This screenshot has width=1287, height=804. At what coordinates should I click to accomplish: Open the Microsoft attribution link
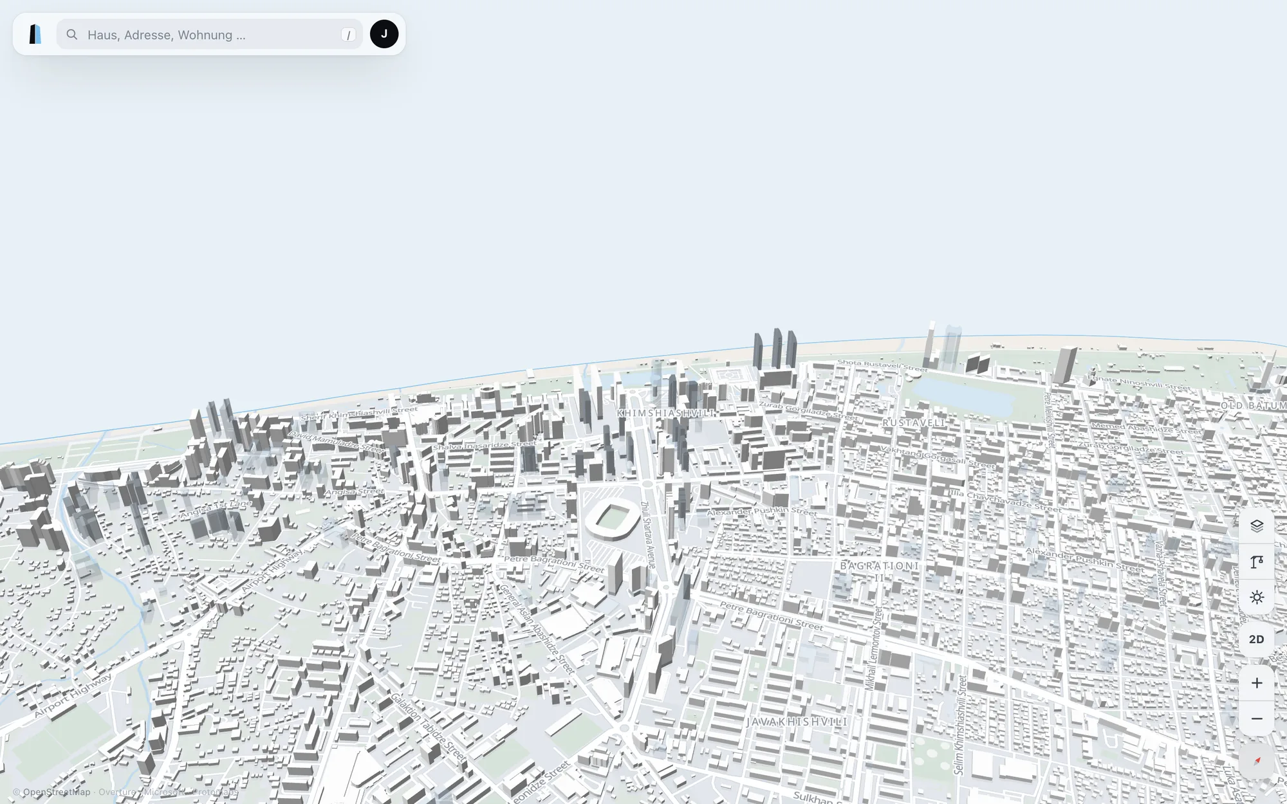click(164, 792)
